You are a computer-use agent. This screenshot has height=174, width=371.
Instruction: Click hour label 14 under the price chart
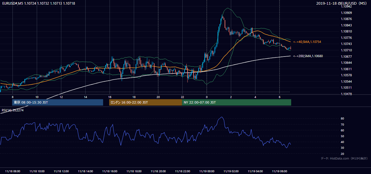[86, 97]
